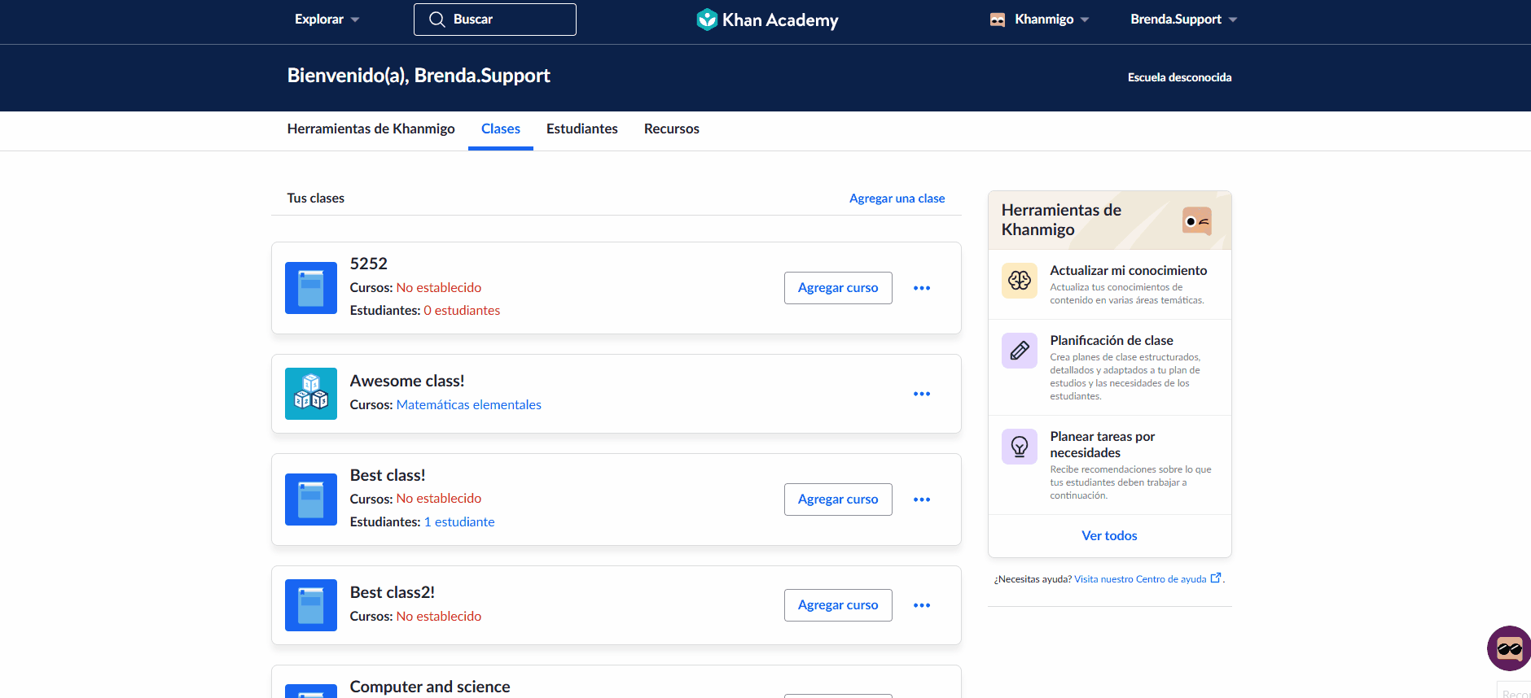Click the Buscar search field
Image resolution: width=1531 pixels, height=698 pixels.
tap(495, 20)
